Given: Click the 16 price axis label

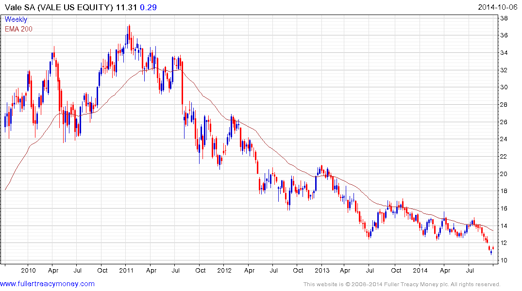Looking at the screenshot, I should point(504,209).
